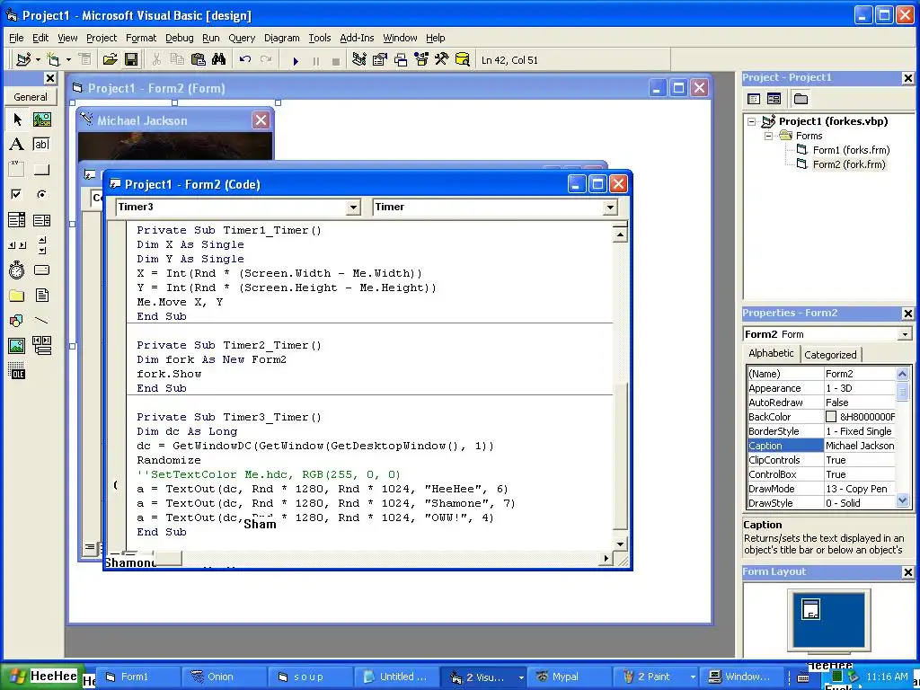Click Open Project toolbar icon
920x690 pixels.
[110, 60]
